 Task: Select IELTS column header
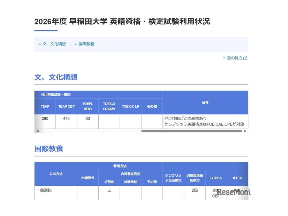237,178
